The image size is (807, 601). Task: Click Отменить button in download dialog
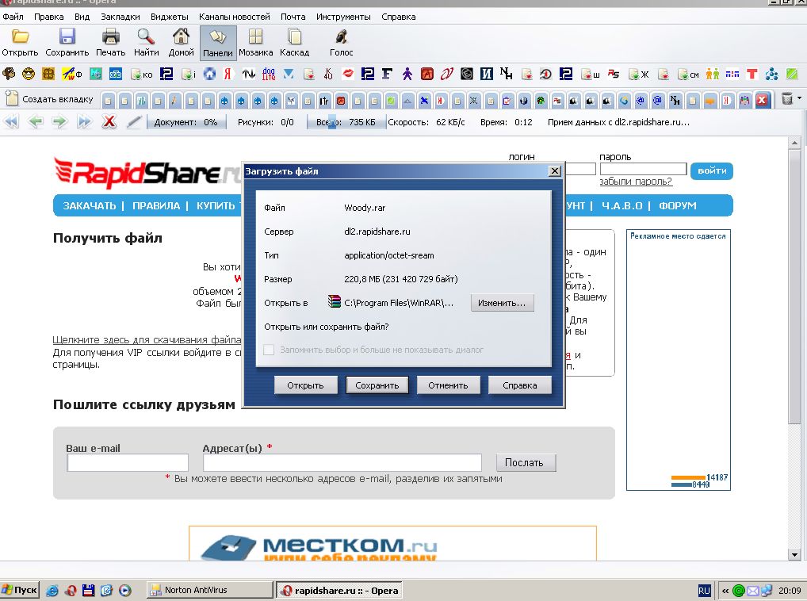tap(448, 385)
